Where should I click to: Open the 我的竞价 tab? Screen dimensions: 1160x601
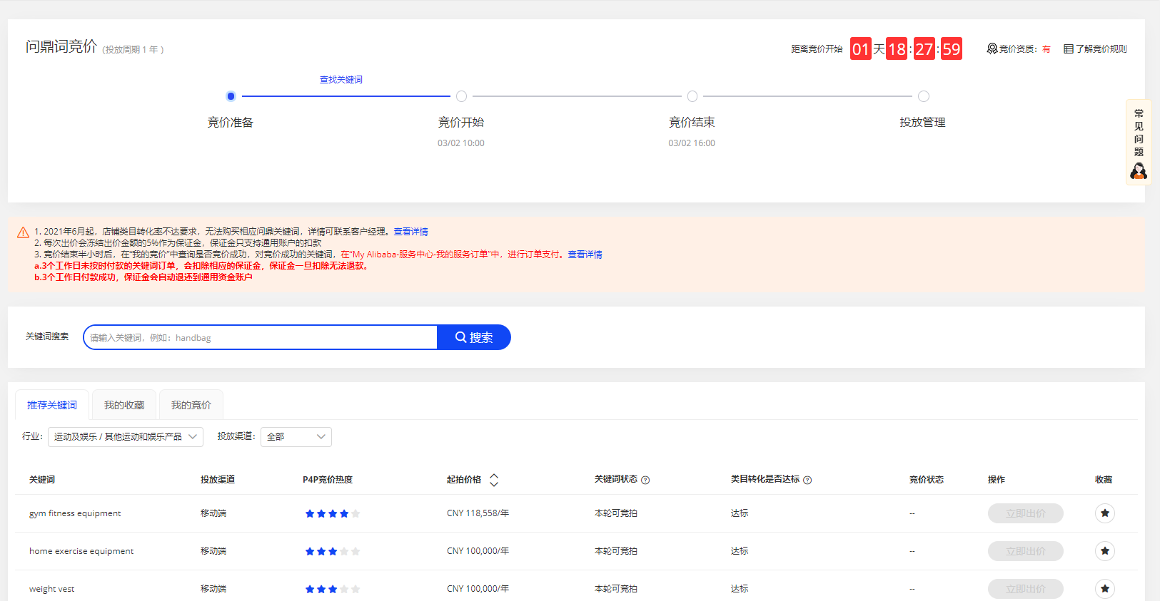(191, 405)
